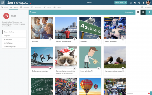Switch to grid view of groups
This screenshot has width=152, height=95.
click(x=138, y=12)
